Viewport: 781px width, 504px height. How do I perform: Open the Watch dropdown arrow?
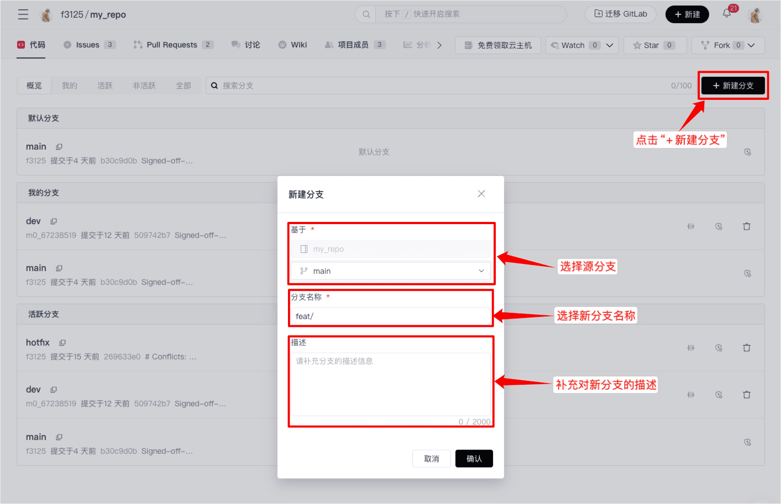coord(610,45)
